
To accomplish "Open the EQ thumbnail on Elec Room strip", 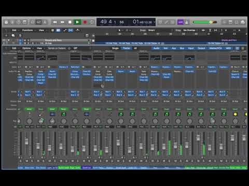I will [x=41, y=58].
